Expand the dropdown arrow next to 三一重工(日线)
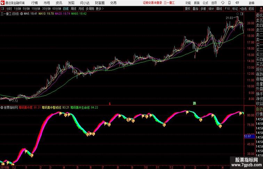This screenshot has width=263, height=169. [x=22, y=14]
